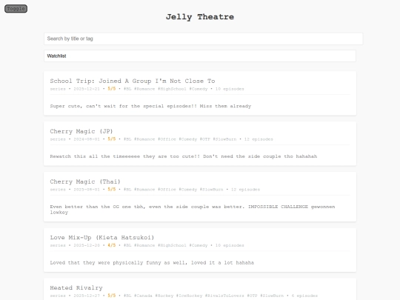Click 'Loved that they were physically funny' review
The height and width of the screenshot is (300, 400).
pos(152,263)
